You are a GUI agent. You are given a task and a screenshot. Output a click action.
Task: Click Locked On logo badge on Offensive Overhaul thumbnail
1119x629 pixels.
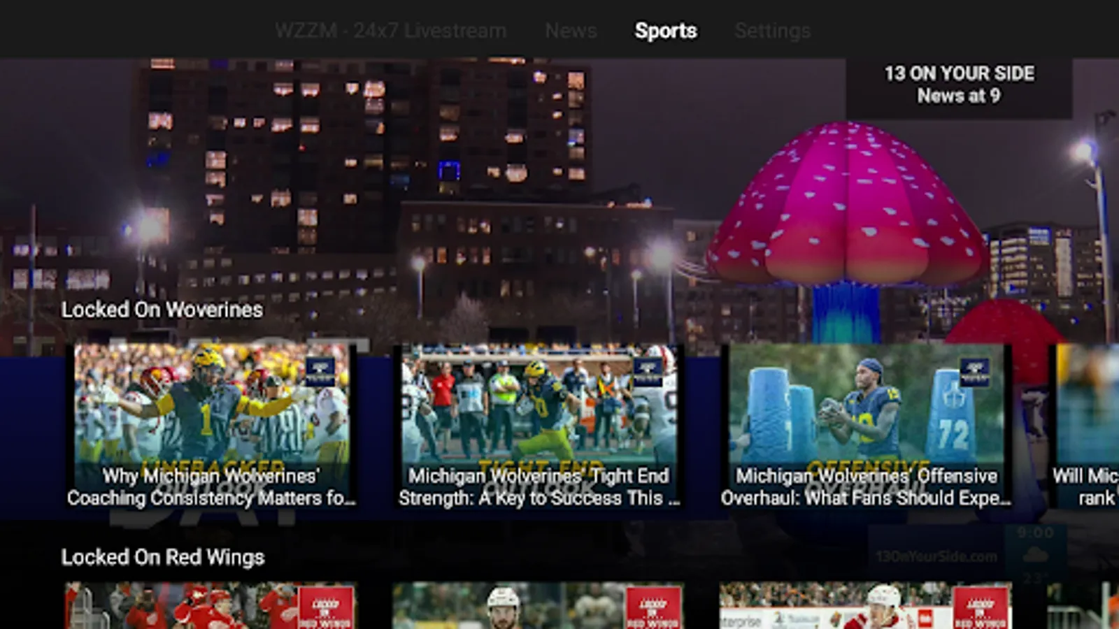pyautogui.click(x=974, y=372)
